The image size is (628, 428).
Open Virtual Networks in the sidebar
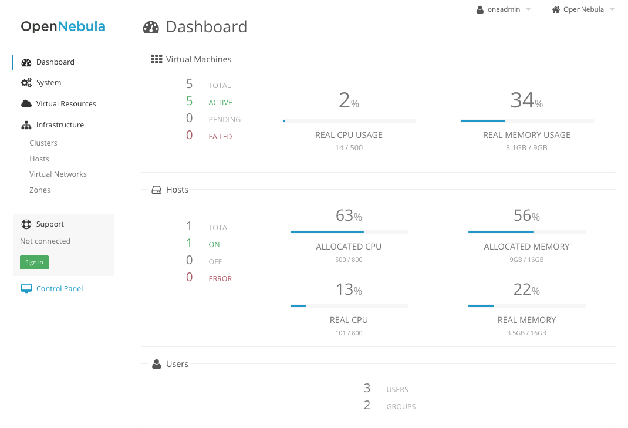click(58, 174)
